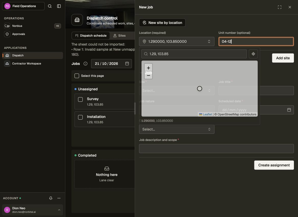Collapse the Job section chevron

pos(141,73)
